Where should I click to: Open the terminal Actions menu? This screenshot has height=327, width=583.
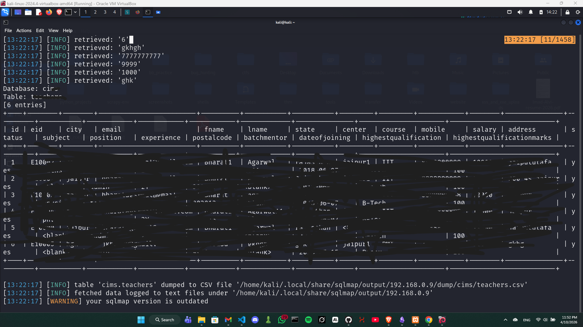(x=24, y=31)
